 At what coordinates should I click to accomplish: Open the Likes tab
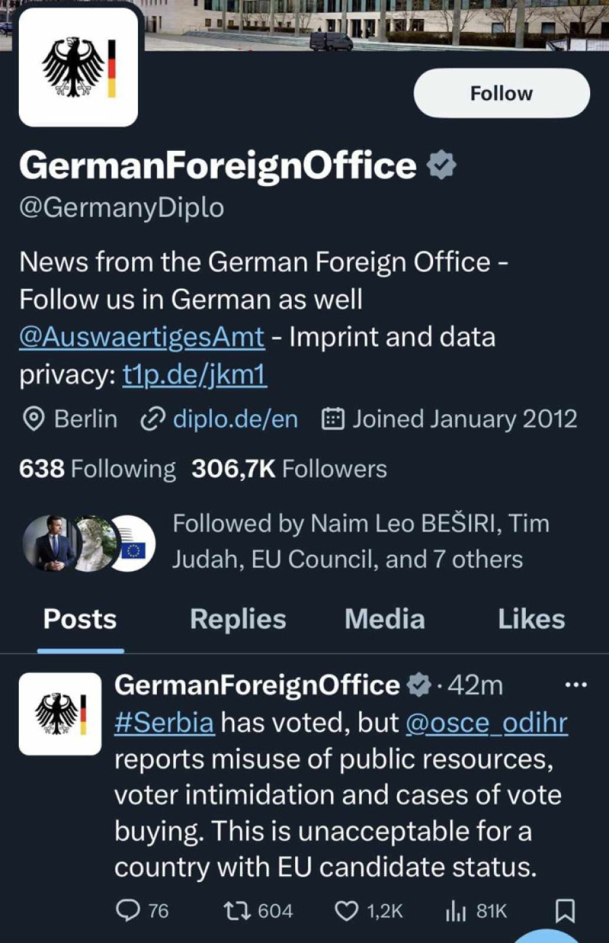pyautogui.click(x=531, y=619)
